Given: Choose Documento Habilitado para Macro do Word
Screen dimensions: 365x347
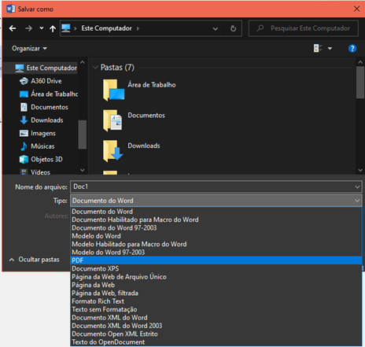Looking at the screenshot, I should (x=216, y=220).
